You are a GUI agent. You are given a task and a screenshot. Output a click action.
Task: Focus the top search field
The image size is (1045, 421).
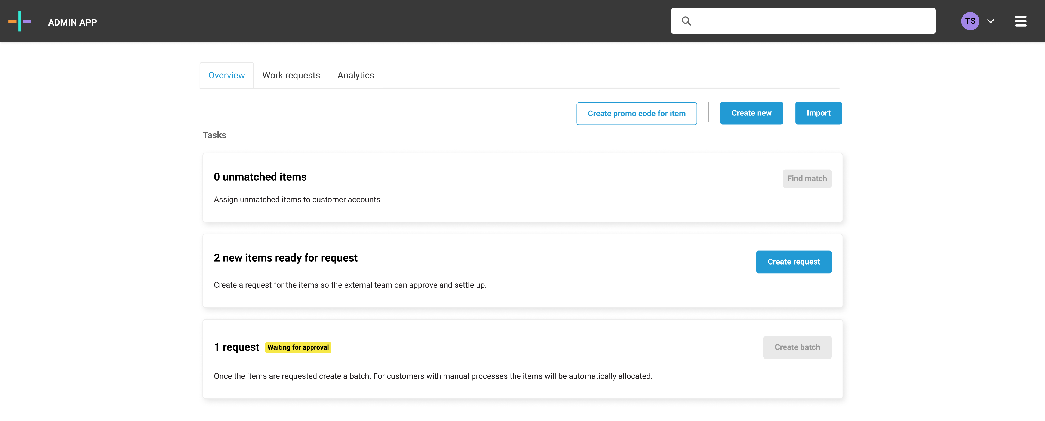tap(811, 21)
